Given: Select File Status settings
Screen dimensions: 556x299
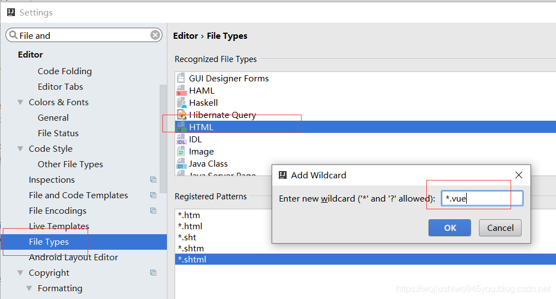Looking at the screenshot, I should [58, 133].
